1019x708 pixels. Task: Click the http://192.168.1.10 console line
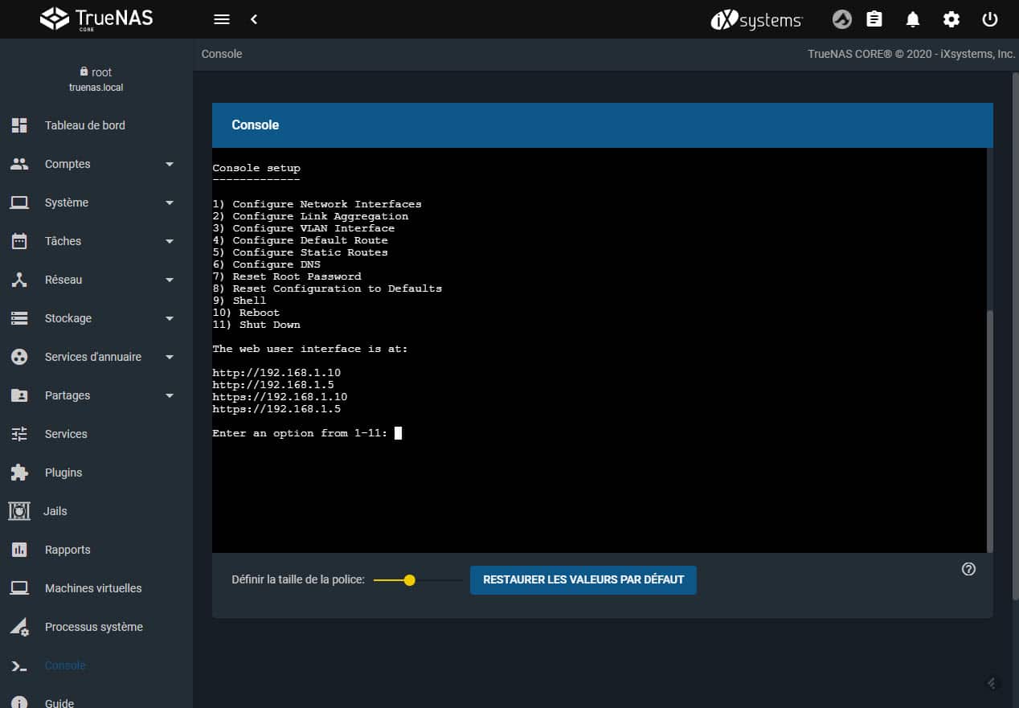(x=276, y=373)
